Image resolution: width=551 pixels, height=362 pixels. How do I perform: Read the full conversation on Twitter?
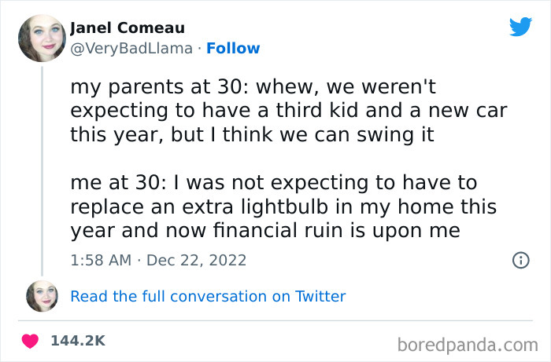tap(208, 296)
